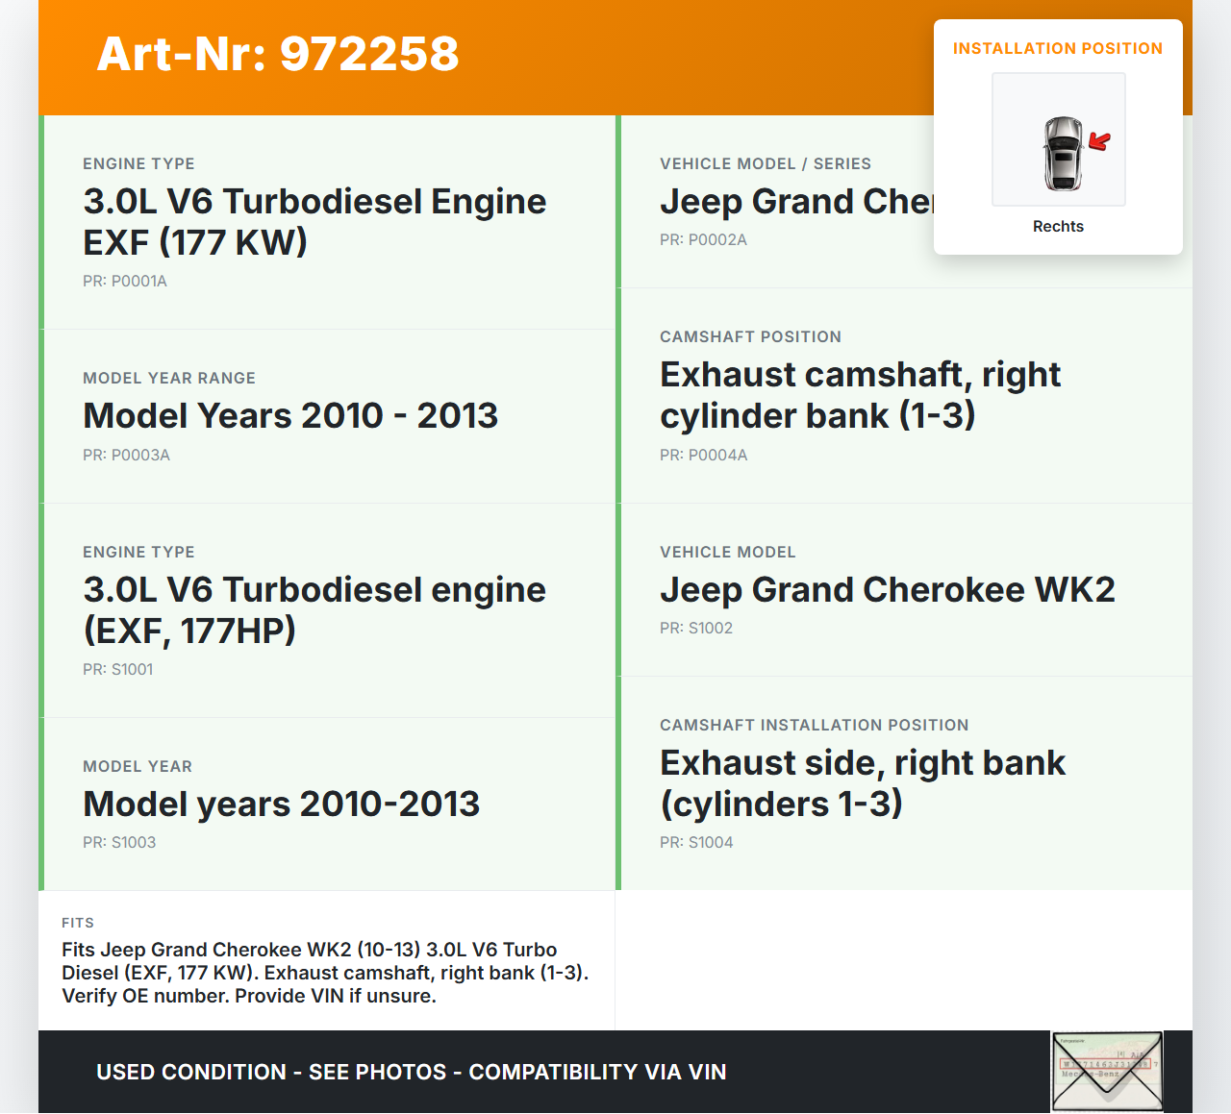Click the PR: P0004A code
The height and width of the screenshot is (1114, 1231).
click(703, 456)
